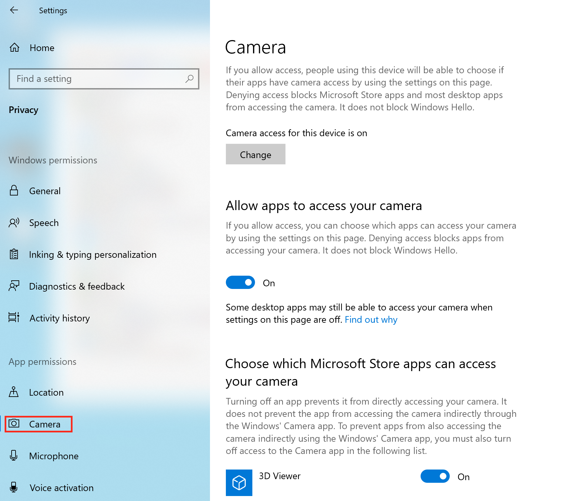The width and height of the screenshot is (563, 501).
Task: Turn off Allow apps to access camera
Action: tap(240, 282)
